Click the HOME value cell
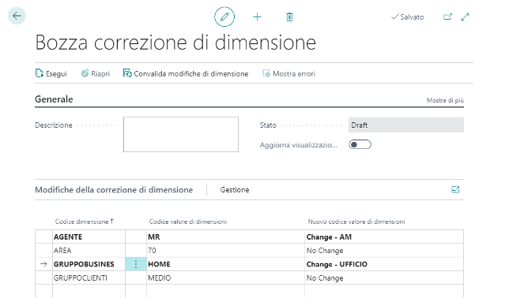Viewport: 509px width, 298px height. 225,264
